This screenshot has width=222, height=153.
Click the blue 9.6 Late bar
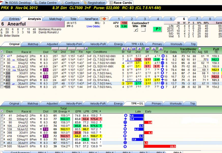136,116
